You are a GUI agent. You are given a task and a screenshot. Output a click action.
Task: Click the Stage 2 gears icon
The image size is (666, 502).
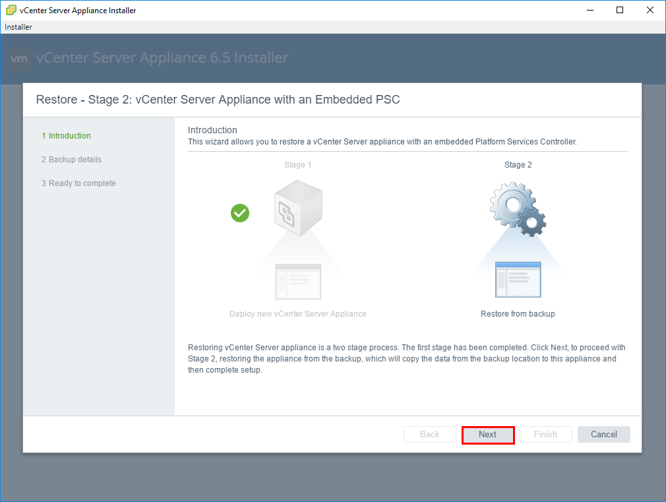pyautogui.click(x=518, y=209)
